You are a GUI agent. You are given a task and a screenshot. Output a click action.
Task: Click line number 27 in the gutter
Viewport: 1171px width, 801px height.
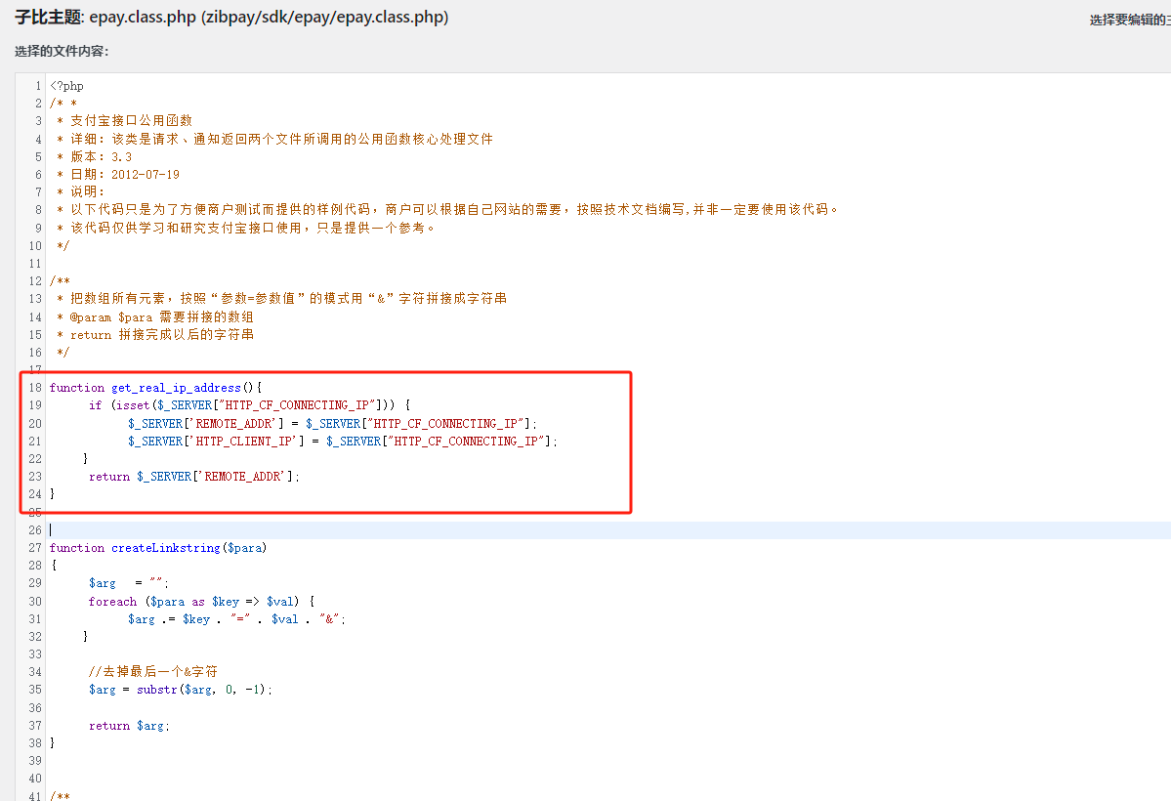click(35, 548)
